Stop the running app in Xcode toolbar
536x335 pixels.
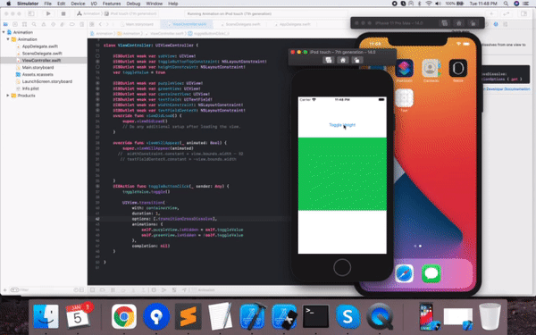pos(63,13)
